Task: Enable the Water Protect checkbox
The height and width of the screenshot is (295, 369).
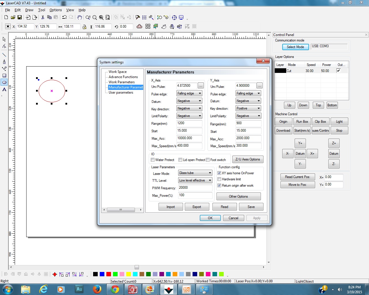Action: pyautogui.click(x=153, y=160)
